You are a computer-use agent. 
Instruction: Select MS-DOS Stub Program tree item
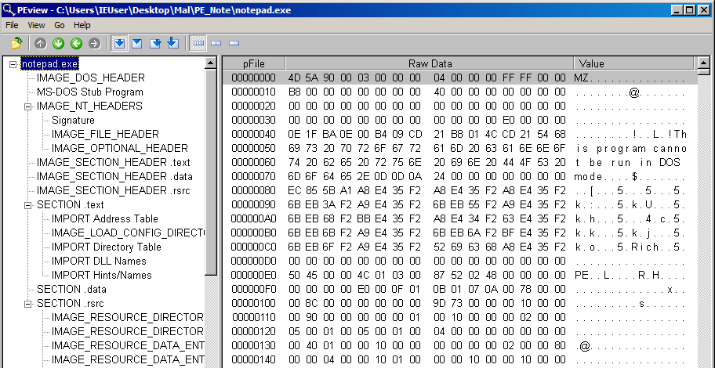click(90, 92)
